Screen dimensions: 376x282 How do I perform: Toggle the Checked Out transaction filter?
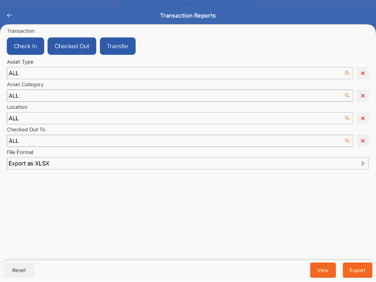pyautogui.click(x=72, y=46)
